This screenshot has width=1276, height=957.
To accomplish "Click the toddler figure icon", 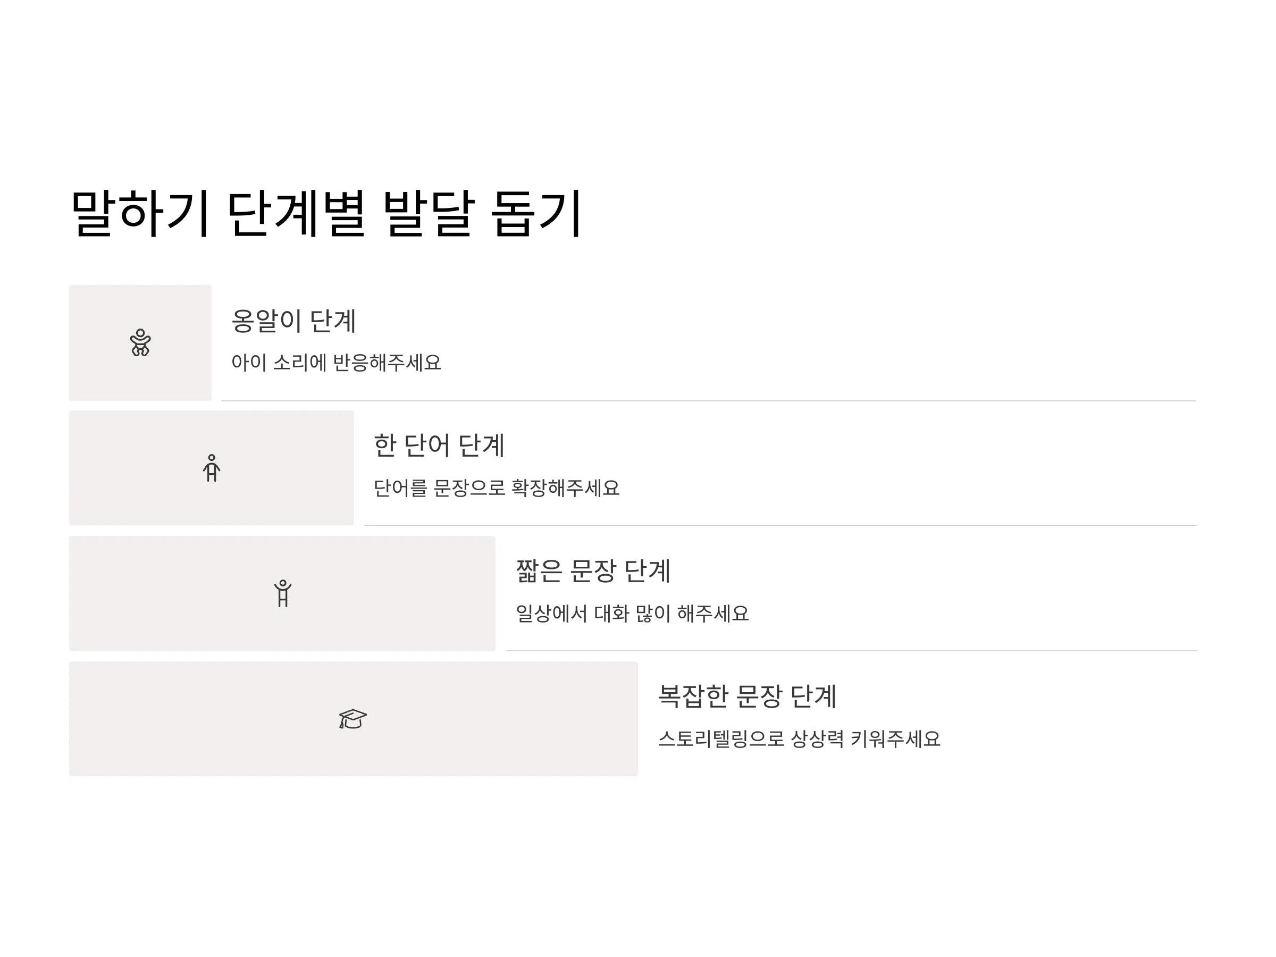I will pyautogui.click(x=212, y=468).
